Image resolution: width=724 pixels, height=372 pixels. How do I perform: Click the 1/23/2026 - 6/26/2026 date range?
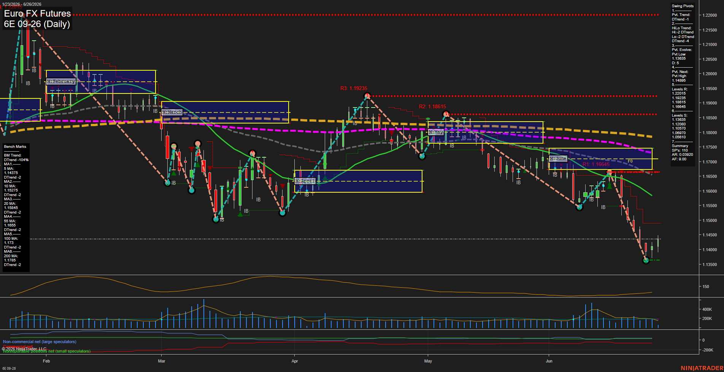(22, 4)
